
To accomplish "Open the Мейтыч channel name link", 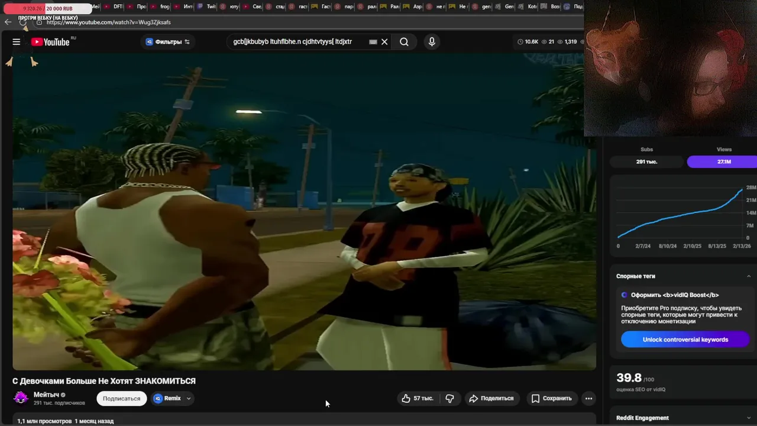I will (x=46, y=395).
